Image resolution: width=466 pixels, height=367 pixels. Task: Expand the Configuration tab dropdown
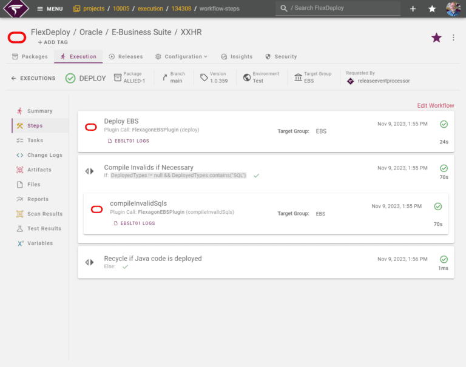181,57
